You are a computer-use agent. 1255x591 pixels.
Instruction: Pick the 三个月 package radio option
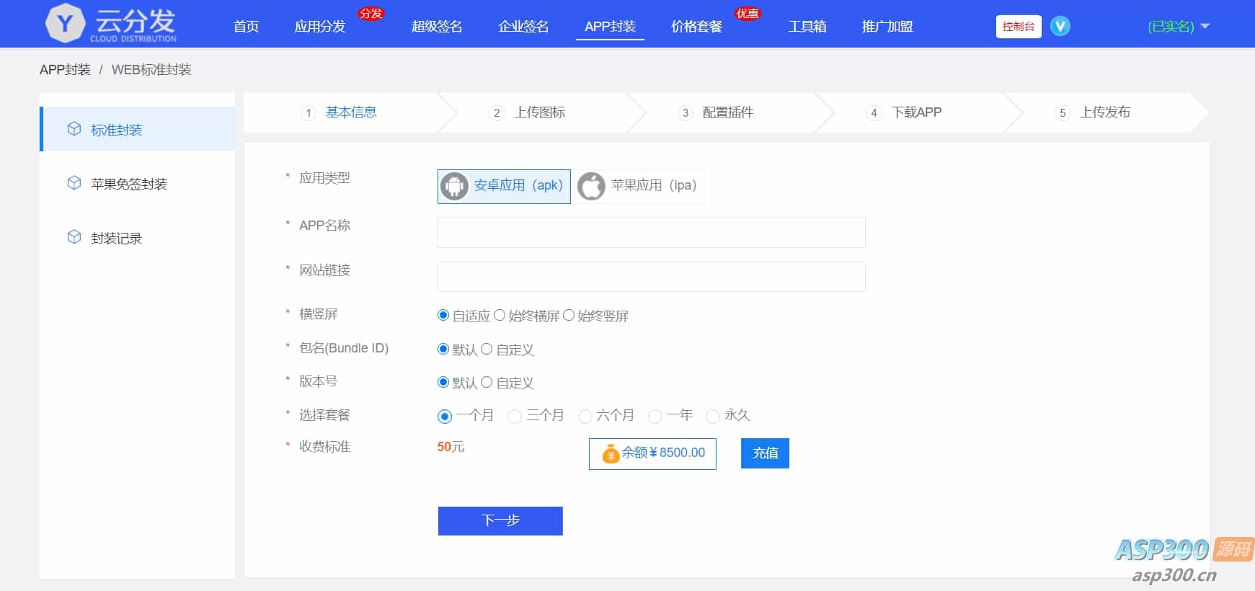point(515,416)
